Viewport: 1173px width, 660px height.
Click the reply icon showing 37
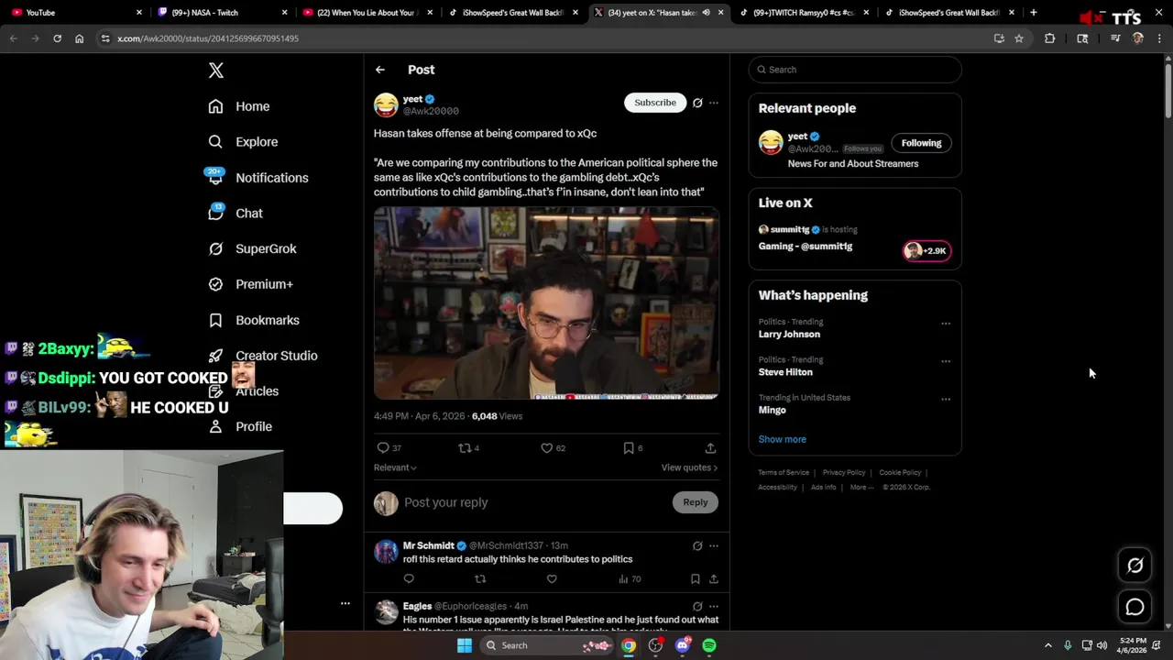tap(383, 448)
